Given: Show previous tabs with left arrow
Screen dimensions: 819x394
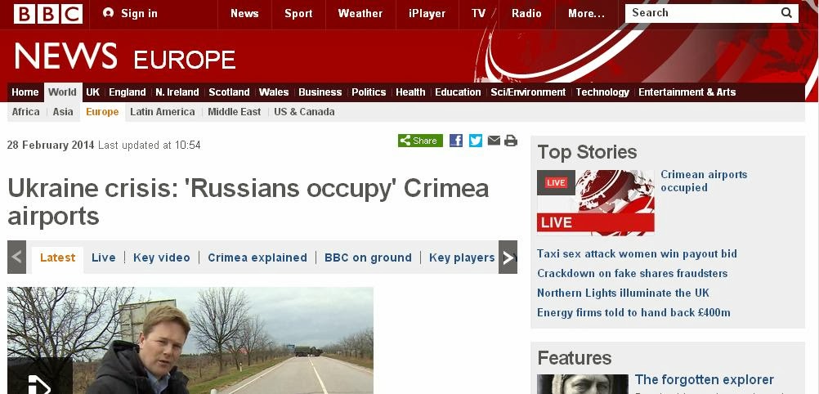Looking at the screenshot, I should (x=16, y=257).
